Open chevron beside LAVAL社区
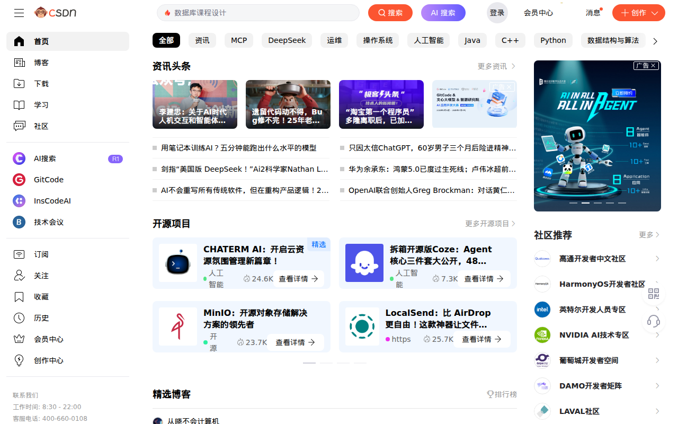The height and width of the screenshot is (424, 678). click(657, 411)
